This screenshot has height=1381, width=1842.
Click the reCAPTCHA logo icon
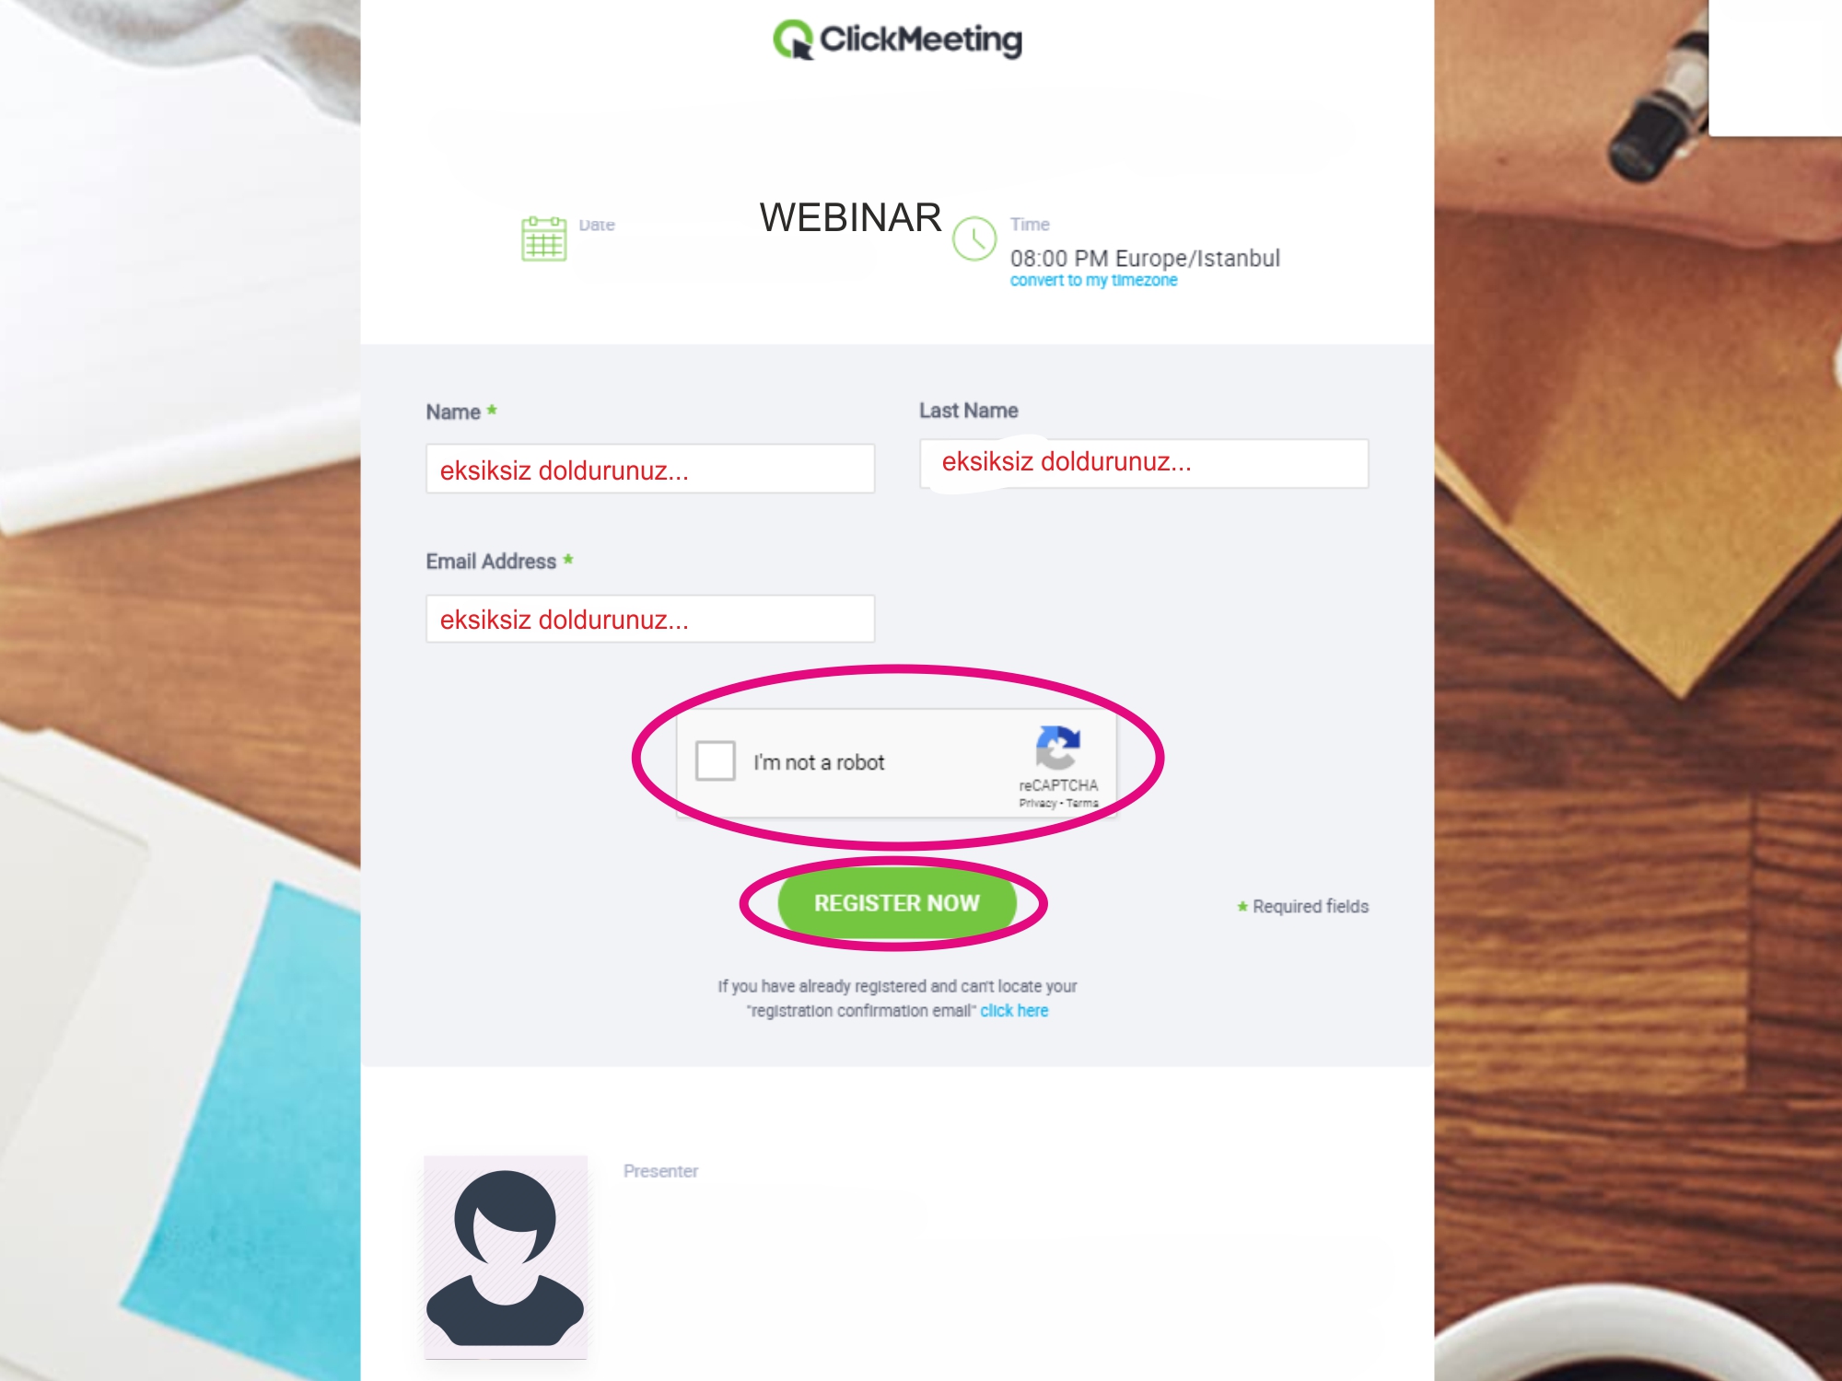pyautogui.click(x=1057, y=748)
